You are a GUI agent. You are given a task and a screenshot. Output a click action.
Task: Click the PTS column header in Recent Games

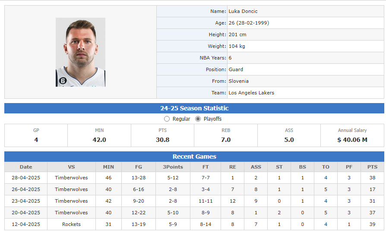point(372,167)
